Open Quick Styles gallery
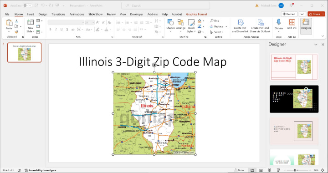Image resolution: width=328 pixels, height=173 pixels. pyautogui.click(x=191, y=25)
